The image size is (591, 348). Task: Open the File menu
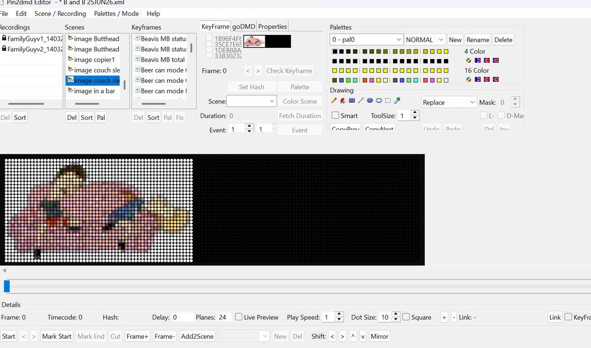(x=4, y=14)
